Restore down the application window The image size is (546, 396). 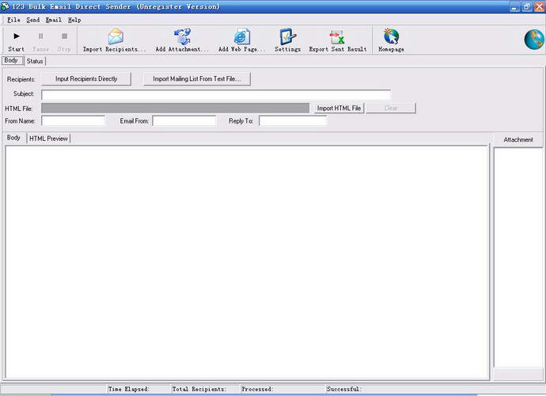(x=527, y=6)
